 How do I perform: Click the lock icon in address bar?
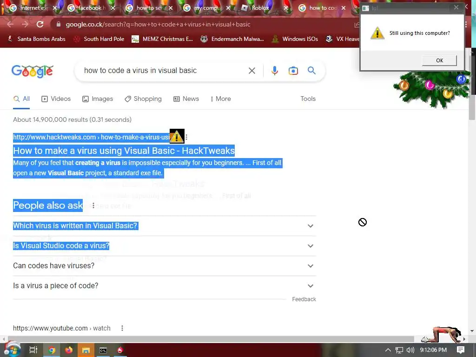59,24
